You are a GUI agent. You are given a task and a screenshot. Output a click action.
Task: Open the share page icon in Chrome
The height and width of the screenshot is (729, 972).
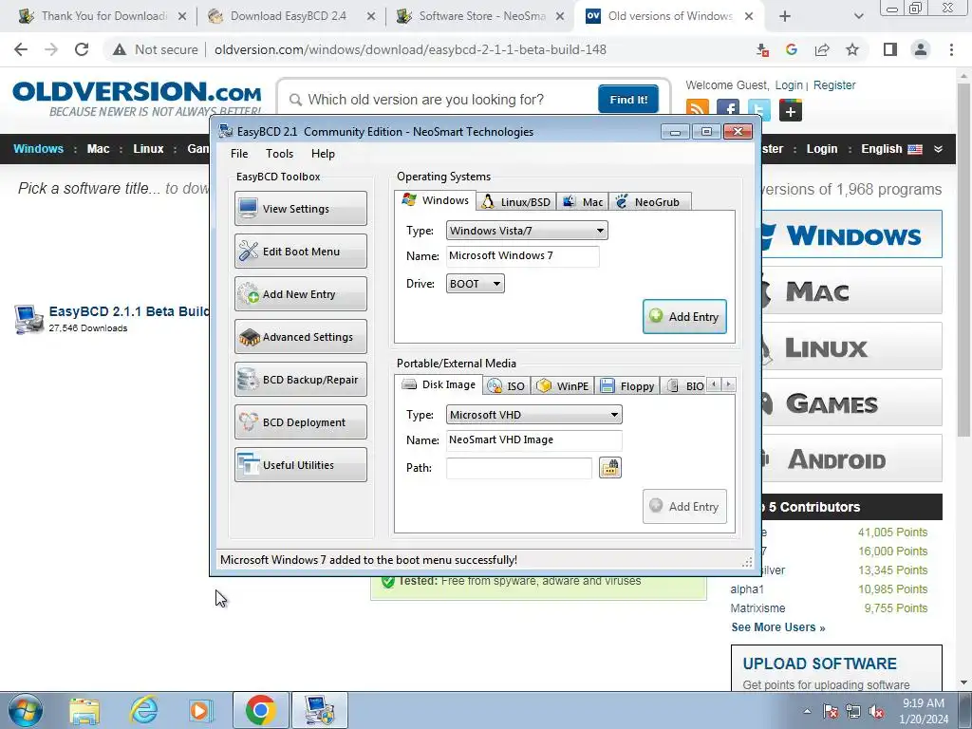(822, 49)
